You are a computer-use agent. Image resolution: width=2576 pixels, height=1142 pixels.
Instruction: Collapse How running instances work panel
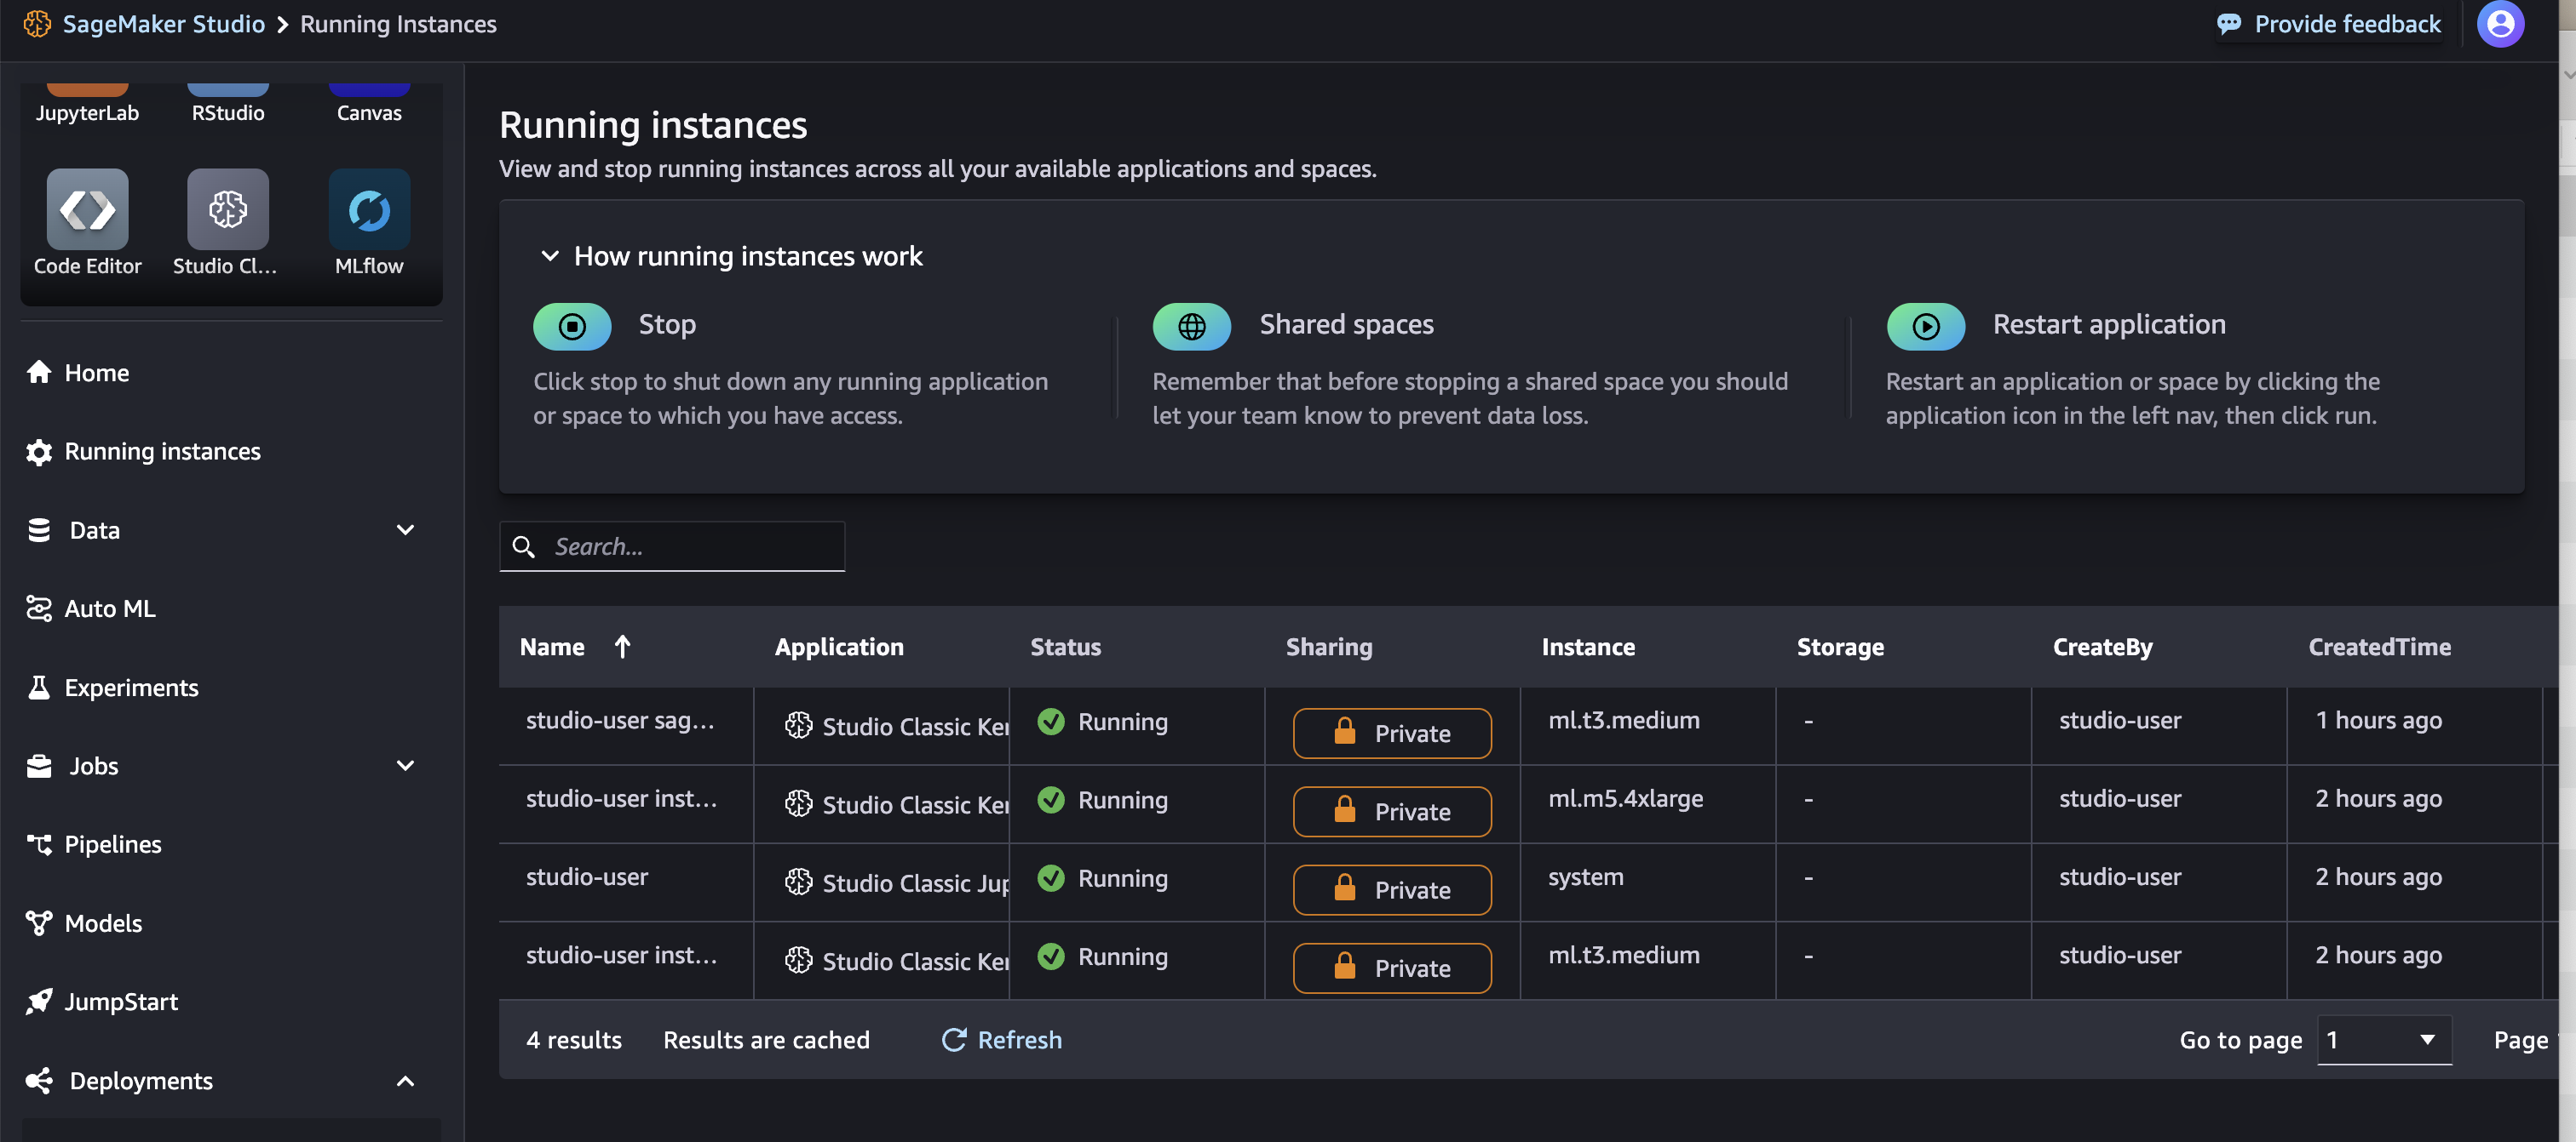(549, 256)
